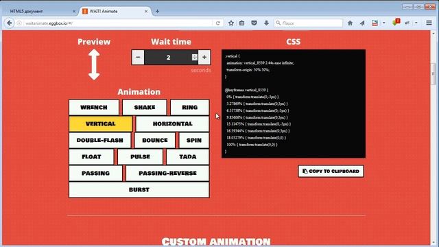Show site information icon in address bar
Screen dimensions: 439x247
[19, 23]
